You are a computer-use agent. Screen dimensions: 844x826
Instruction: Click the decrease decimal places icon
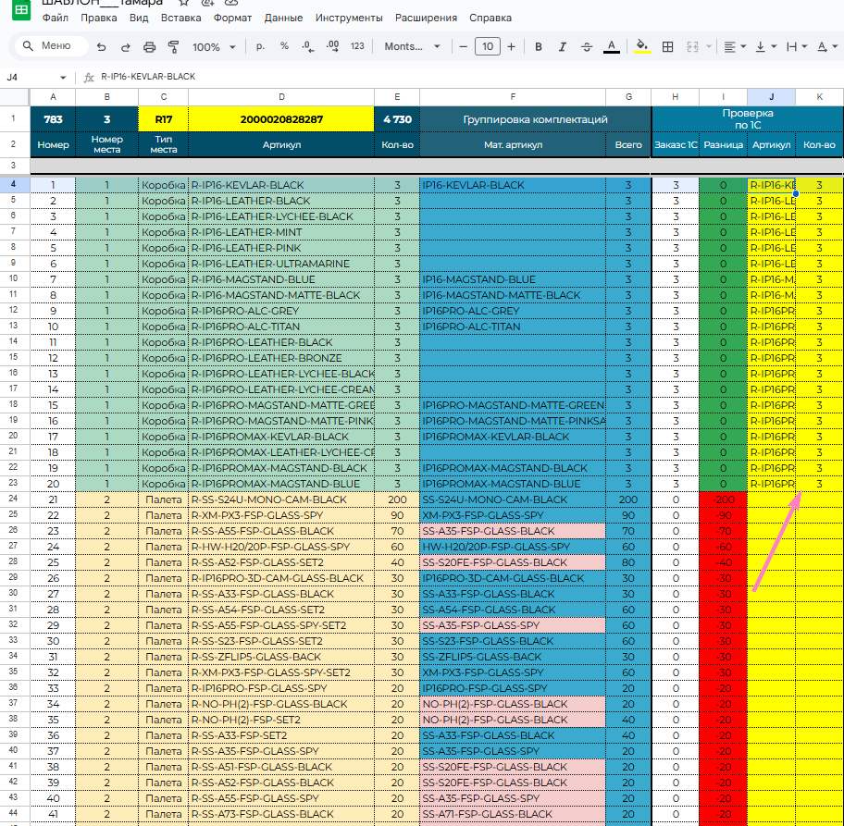tap(307, 46)
